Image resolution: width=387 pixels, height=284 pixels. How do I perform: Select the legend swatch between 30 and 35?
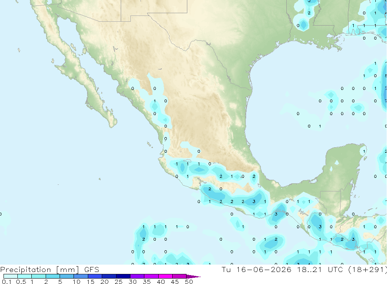coord(137,276)
